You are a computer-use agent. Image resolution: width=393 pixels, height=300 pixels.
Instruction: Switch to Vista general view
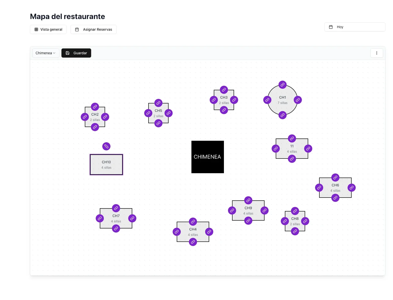pos(48,29)
